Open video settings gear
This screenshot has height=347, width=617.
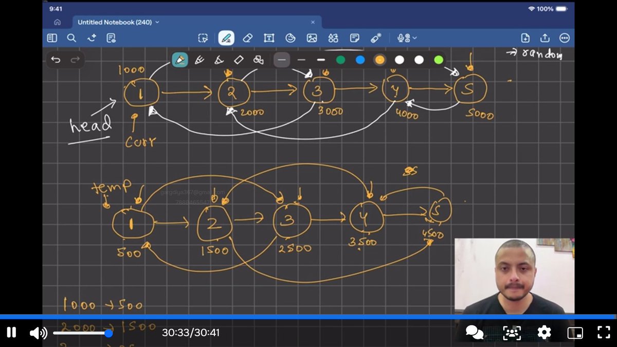[544, 333]
